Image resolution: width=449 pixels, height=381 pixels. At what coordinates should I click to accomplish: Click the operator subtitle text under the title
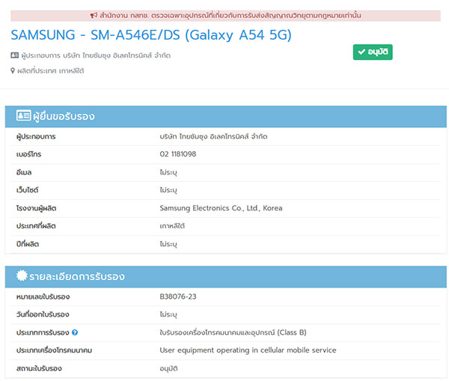pos(96,55)
